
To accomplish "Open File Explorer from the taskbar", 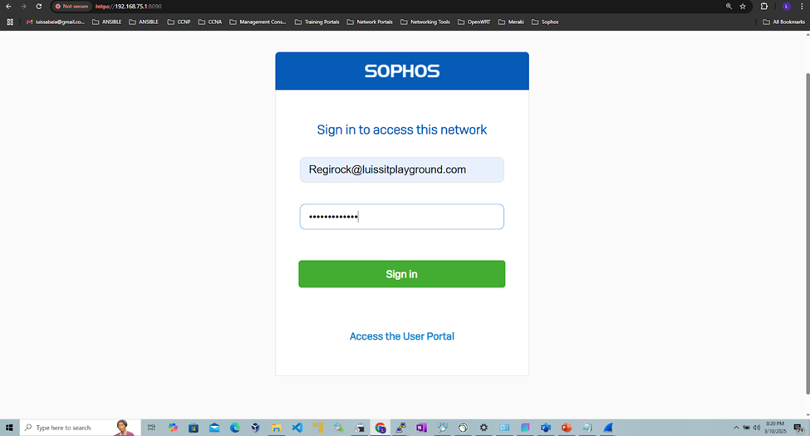I will click(277, 427).
